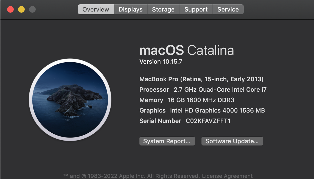
Task: Click the Processor label
Action: tap(154, 90)
